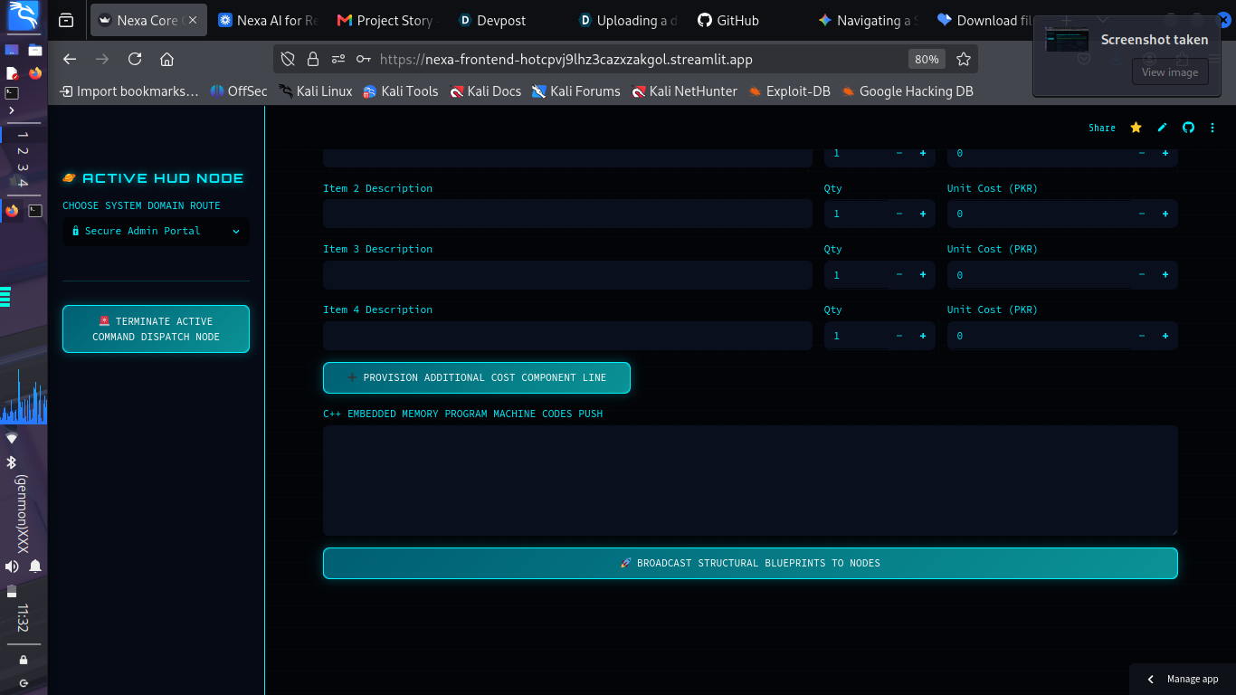This screenshot has height=695, width=1236.
Task: Click View image in the screenshot notification
Action: [x=1170, y=72]
